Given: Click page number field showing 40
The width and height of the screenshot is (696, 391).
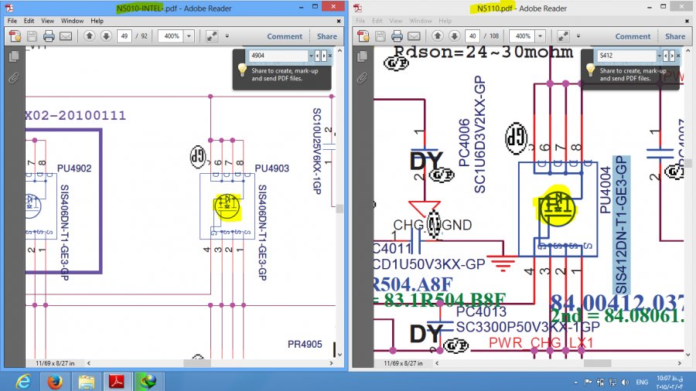Looking at the screenshot, I should tap(473, 36).
